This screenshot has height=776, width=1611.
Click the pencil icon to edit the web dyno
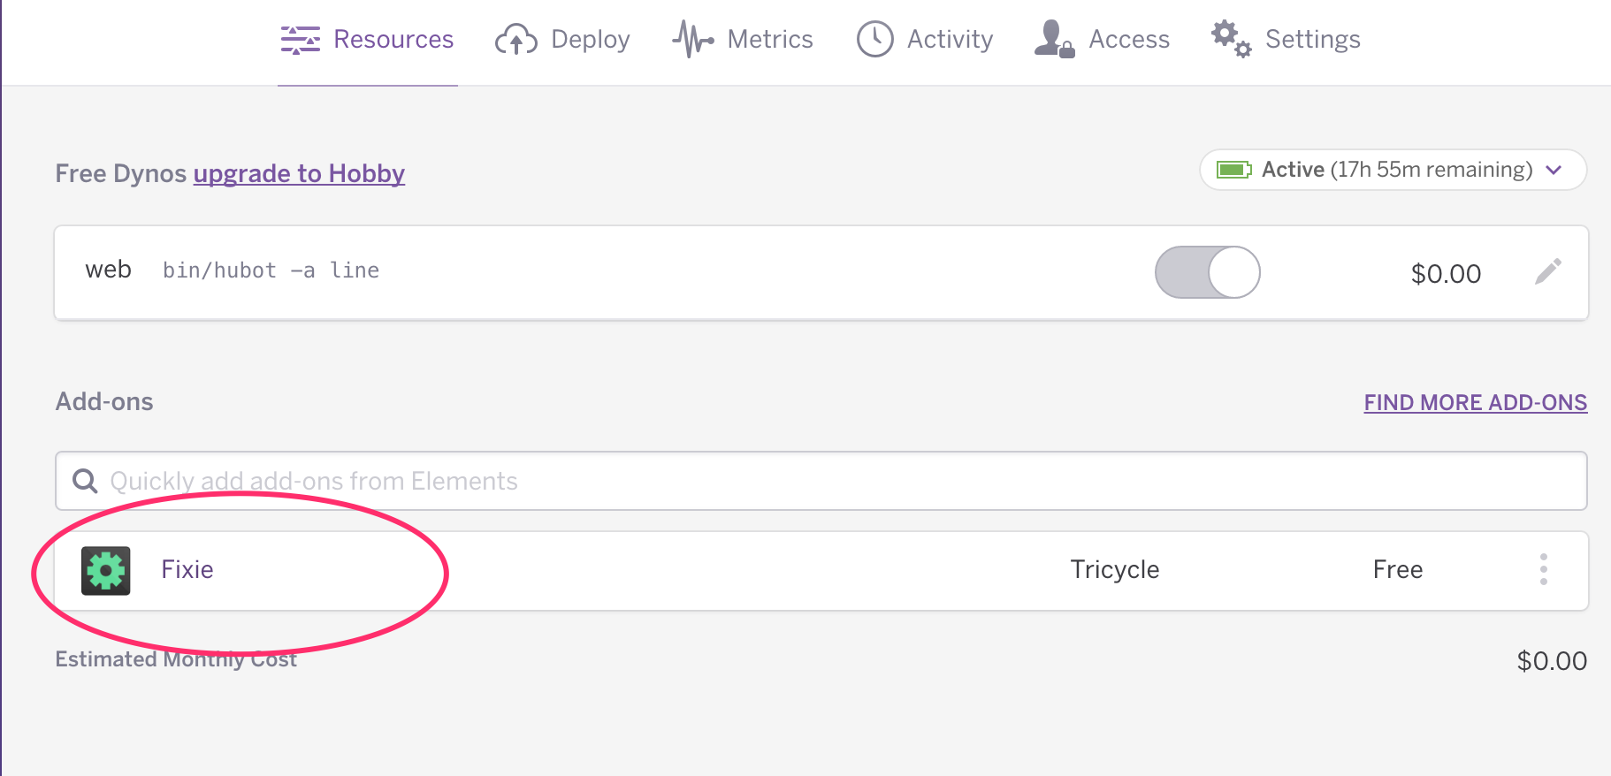coord(1549,272)
